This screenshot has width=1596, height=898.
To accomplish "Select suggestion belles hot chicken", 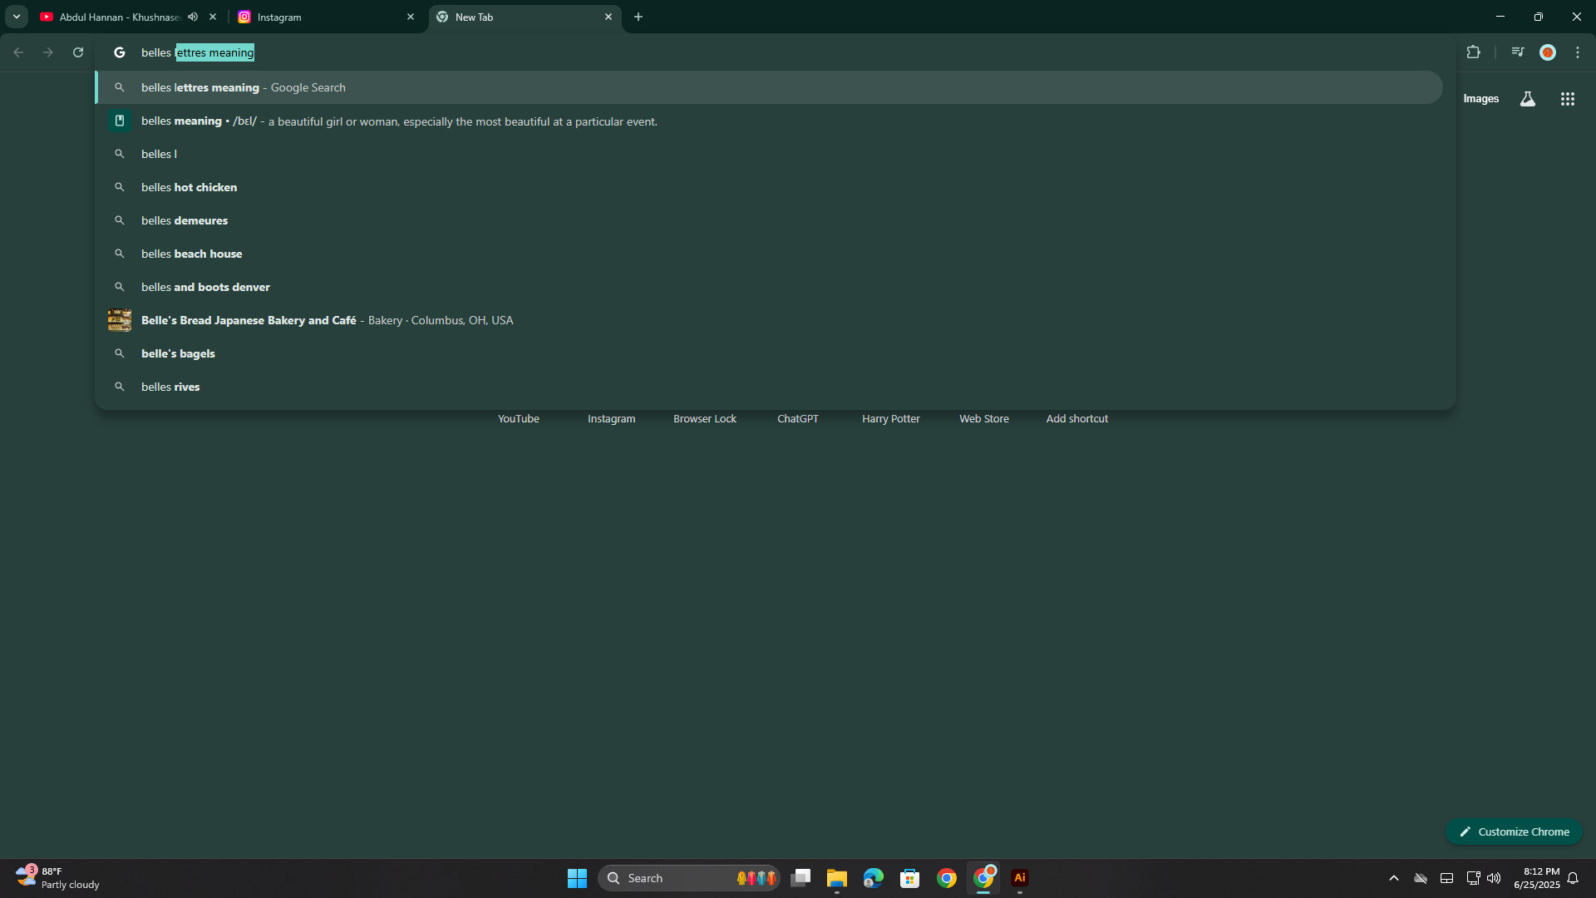I will tap(769, 187).
